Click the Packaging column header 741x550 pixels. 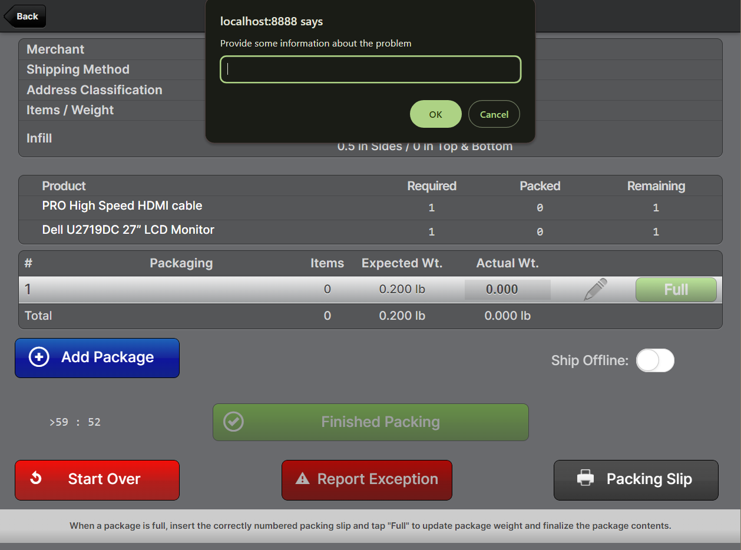pos(181,263)
